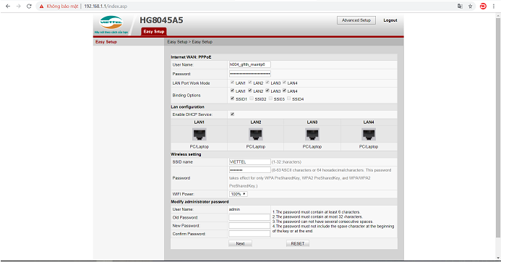Viewport: 506px width, 265px height.
Task: Reload the page with the refresh icon
Action: pyautogui.click(x=29, y=6)
